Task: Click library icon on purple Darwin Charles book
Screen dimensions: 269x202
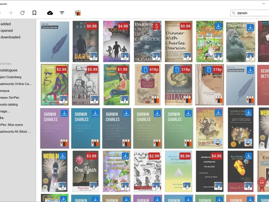Action: [x=64, y=143]
